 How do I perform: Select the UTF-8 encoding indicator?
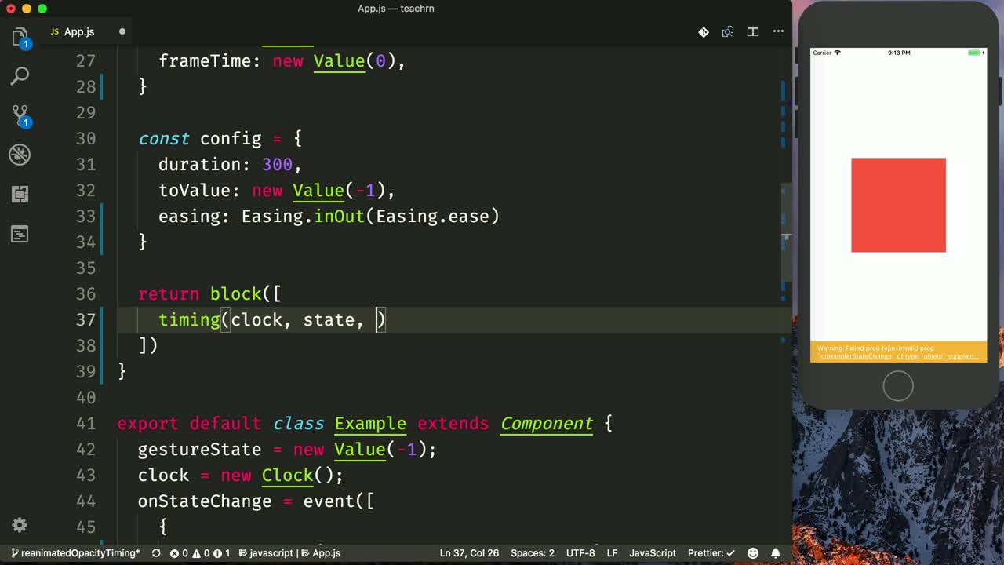(x=580, y=553)
